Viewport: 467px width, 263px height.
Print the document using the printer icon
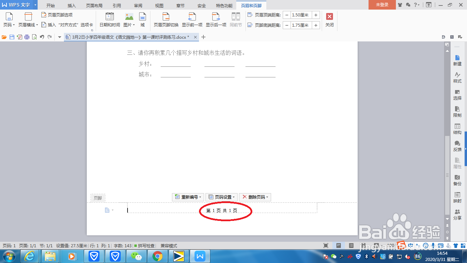pyautogui.click(x=27, y=37)
